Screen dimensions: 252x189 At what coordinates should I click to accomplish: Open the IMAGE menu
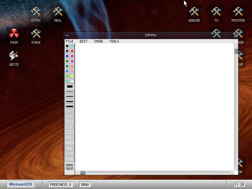(98, 41)
